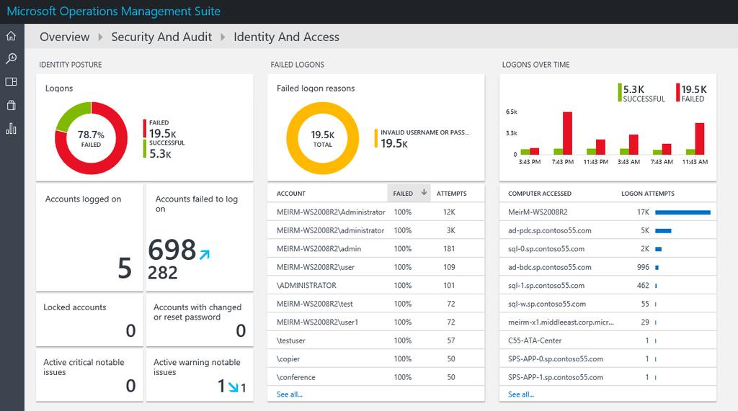Click the red FAILED legend swatch in Logons
The height and width of the screenshot is (411, 738).
(144, 129)
